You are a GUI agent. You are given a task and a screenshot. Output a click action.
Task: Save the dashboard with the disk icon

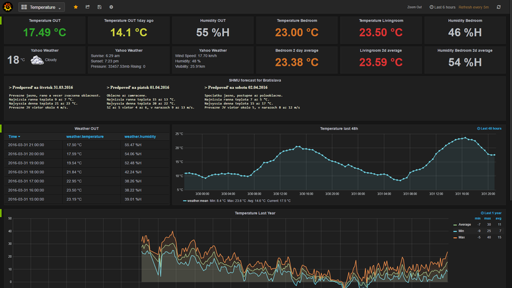(x=99, y=7)
